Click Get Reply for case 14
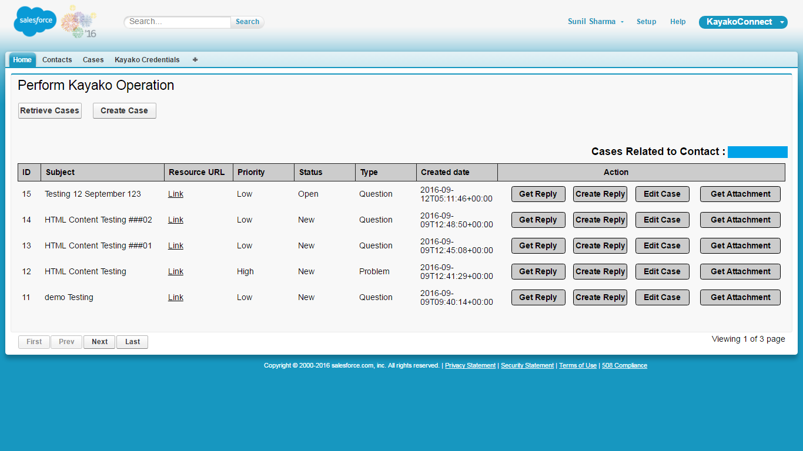This screenshot has height=451, width=803. (538, 220)
